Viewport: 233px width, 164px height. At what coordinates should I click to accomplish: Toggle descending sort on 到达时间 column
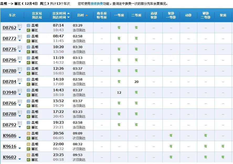pyautogui.click(x=68, y=17)
